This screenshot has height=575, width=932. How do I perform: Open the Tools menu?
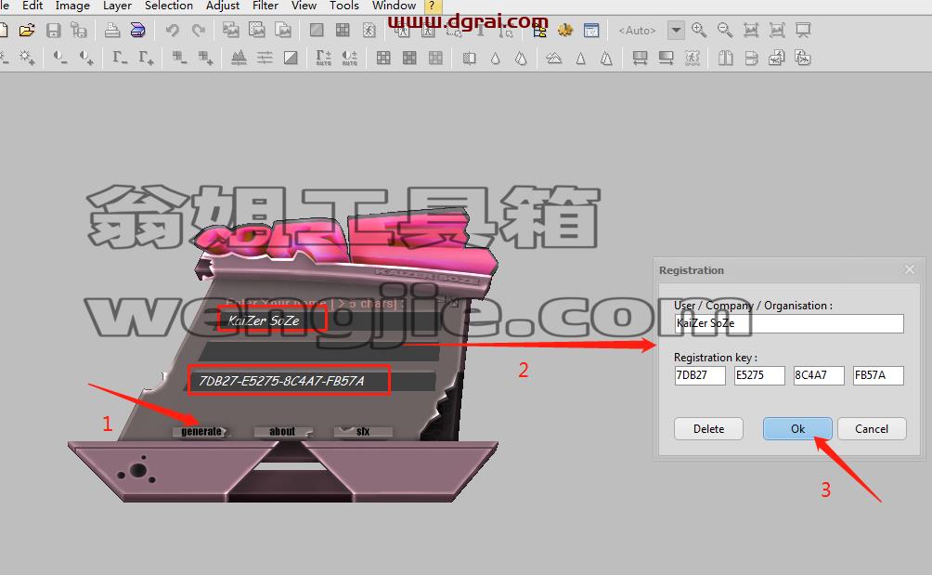(344, 6)
